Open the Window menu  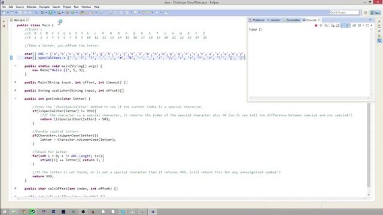tap(86, 7)
